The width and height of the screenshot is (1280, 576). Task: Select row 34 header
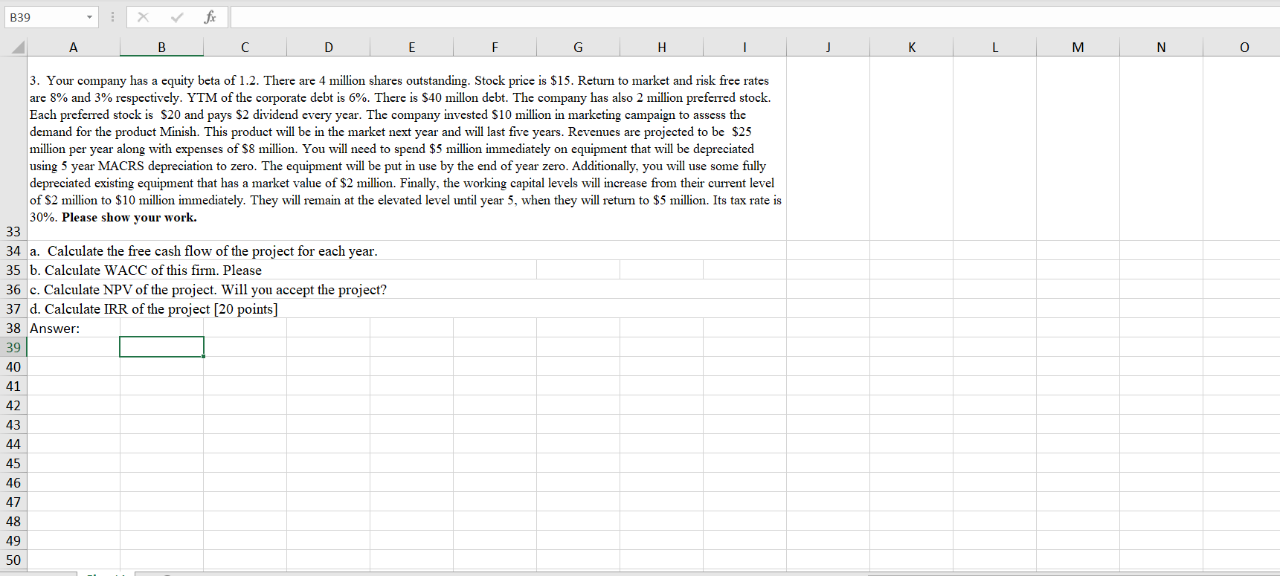pos(13,250)
